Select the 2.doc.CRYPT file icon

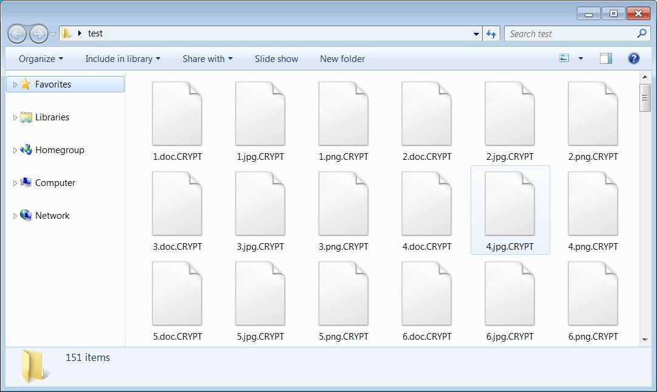coord(426,114)
